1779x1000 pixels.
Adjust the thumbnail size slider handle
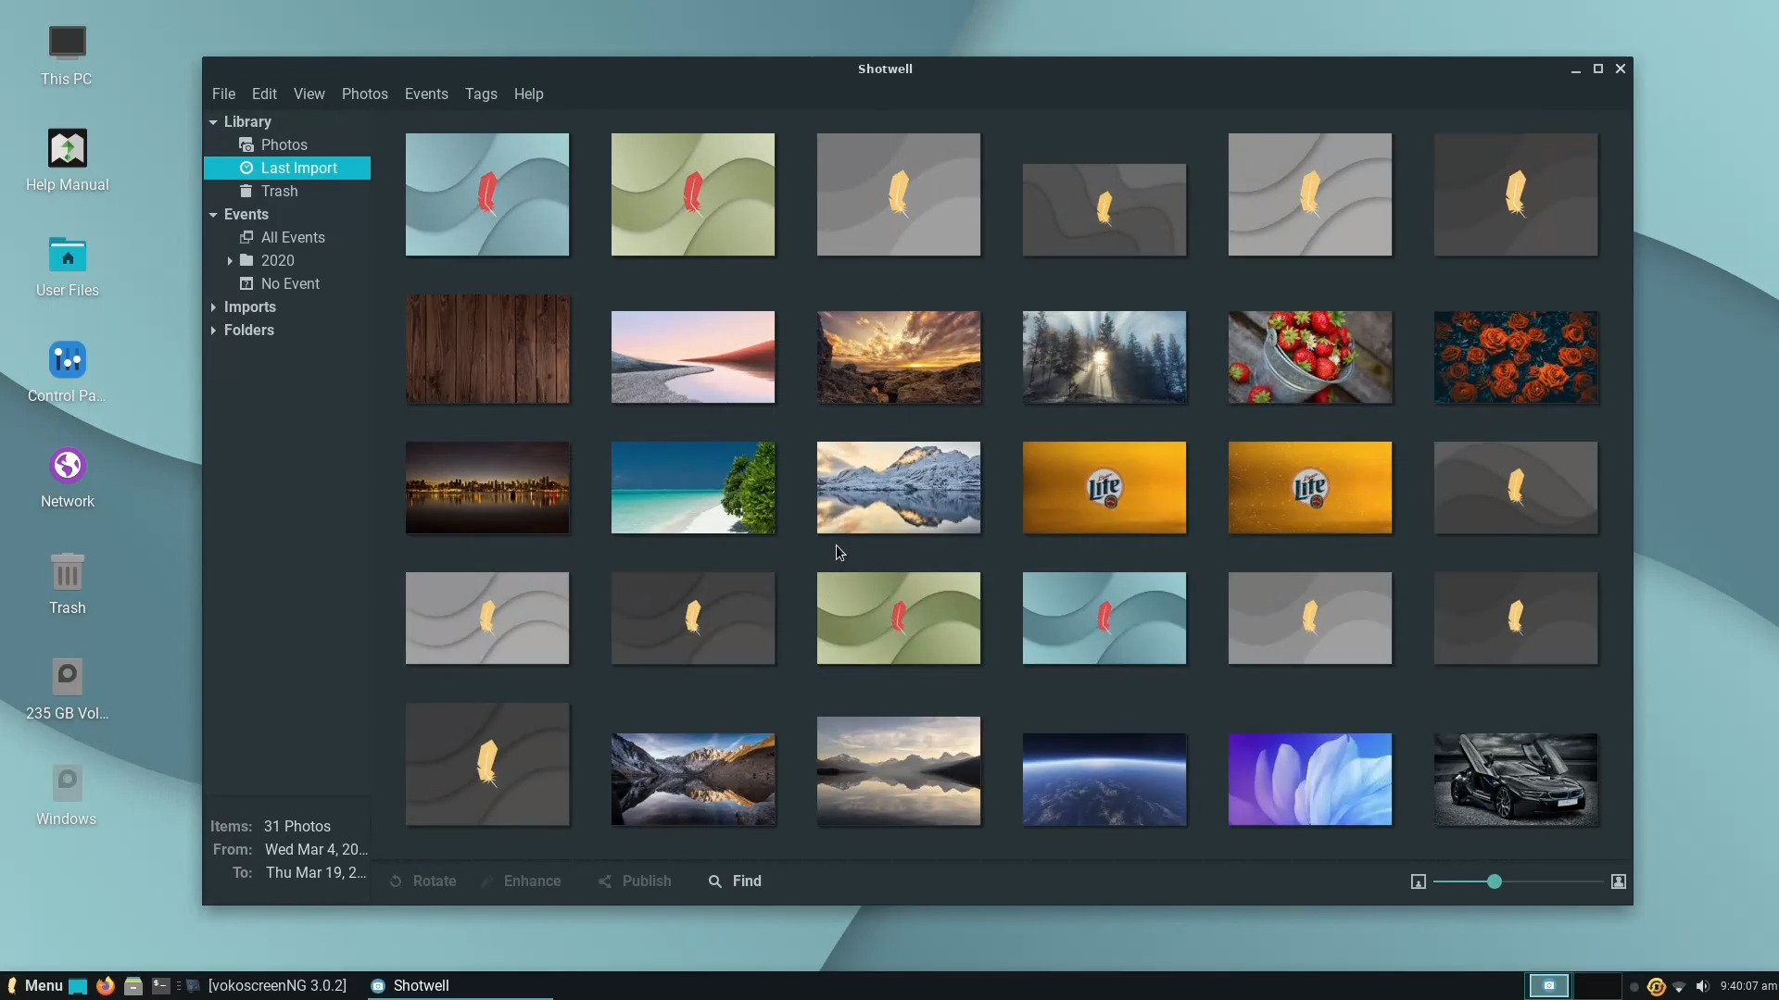1494,881
